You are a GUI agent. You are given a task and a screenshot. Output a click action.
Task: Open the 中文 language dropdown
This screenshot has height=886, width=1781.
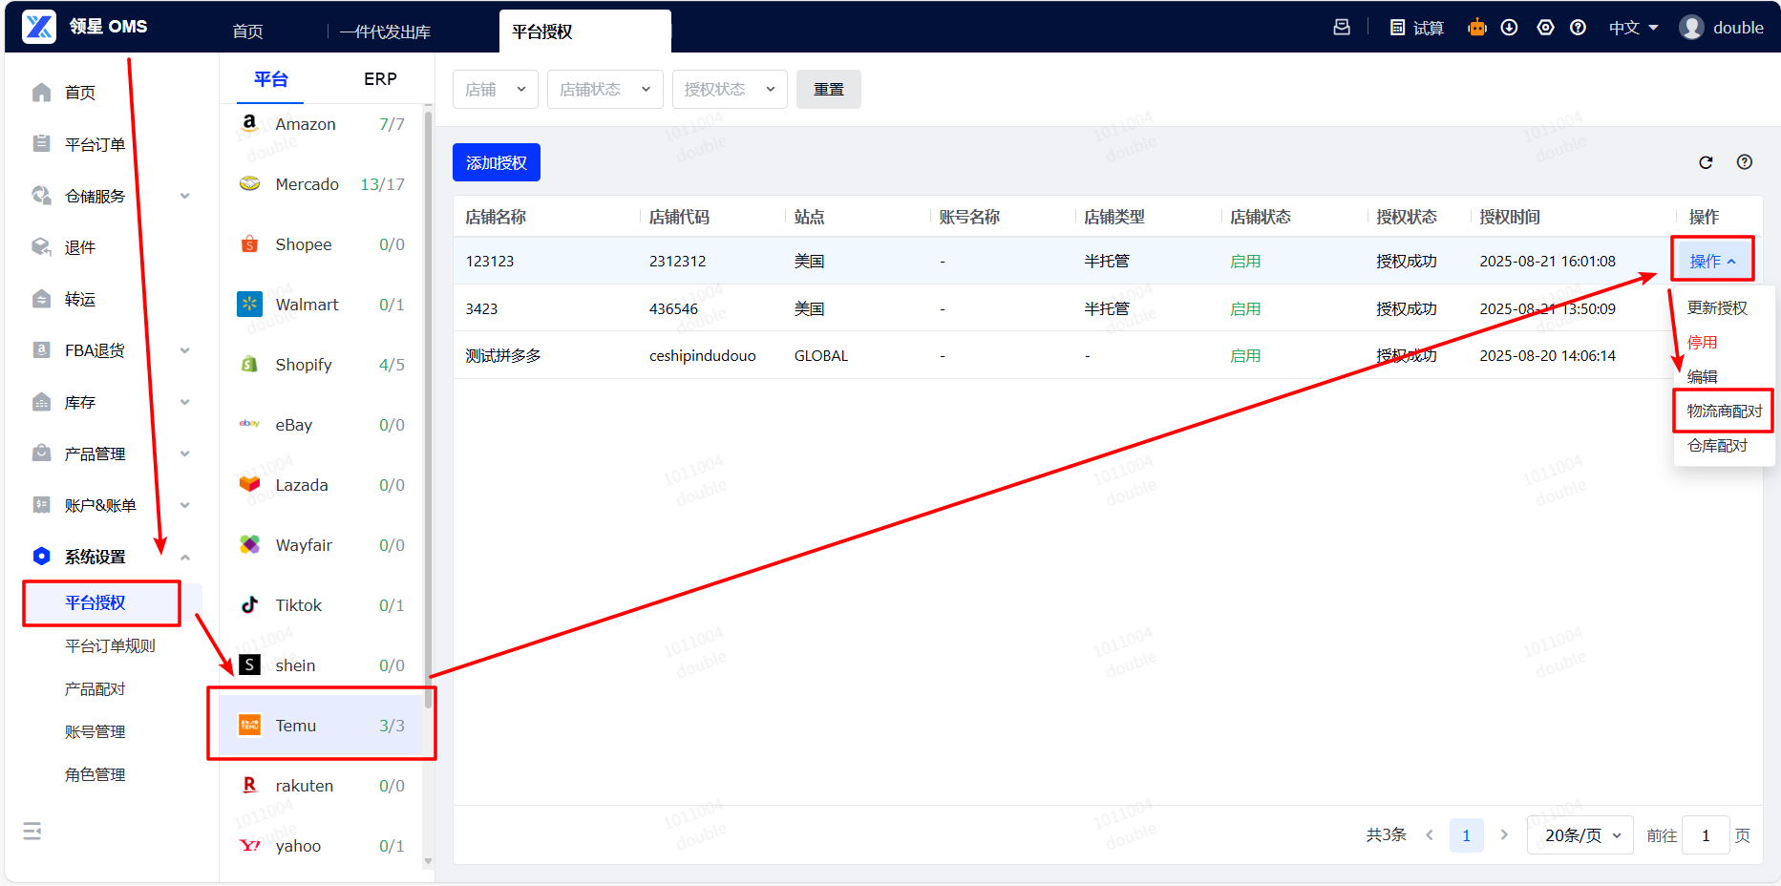tap(1633, 28)
